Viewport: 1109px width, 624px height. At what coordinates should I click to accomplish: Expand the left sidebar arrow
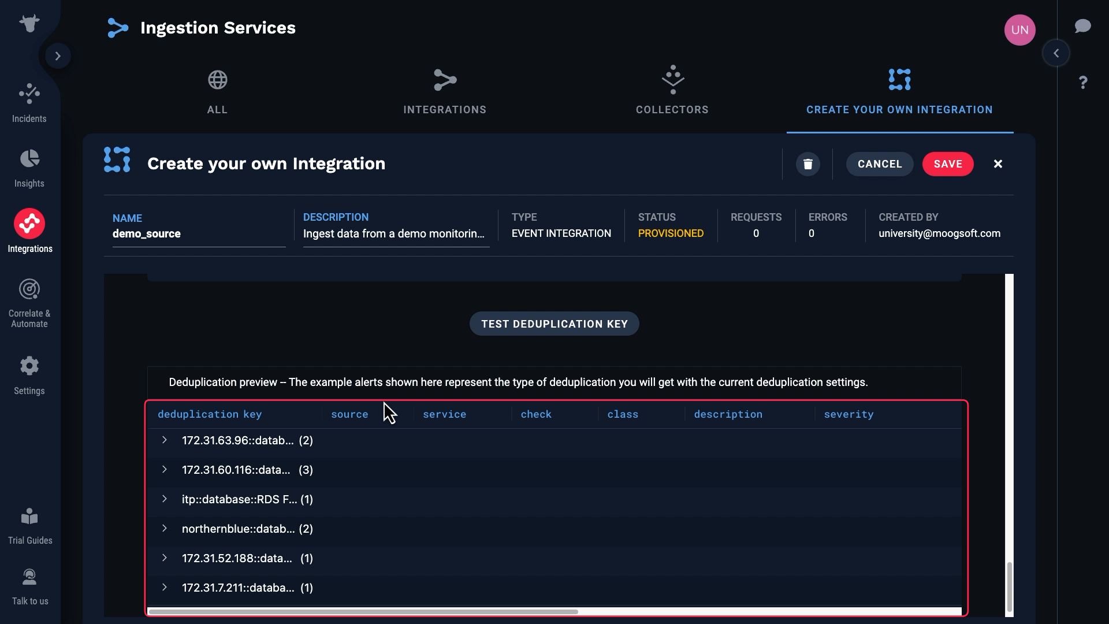tap(58, 56)
